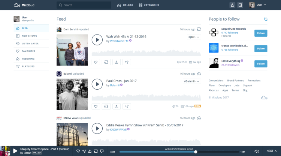Open the Competitions footer link
Viewport: 281px width, 156px height.
click(216, 81)
